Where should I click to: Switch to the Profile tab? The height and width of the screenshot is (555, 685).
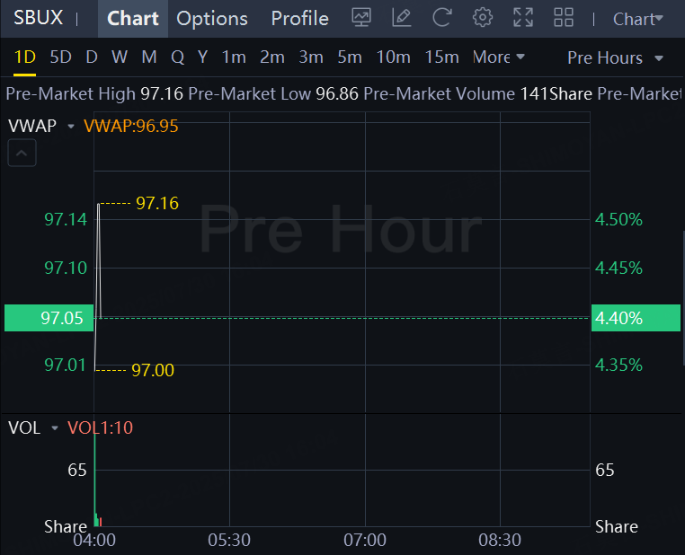pos(299,19)
